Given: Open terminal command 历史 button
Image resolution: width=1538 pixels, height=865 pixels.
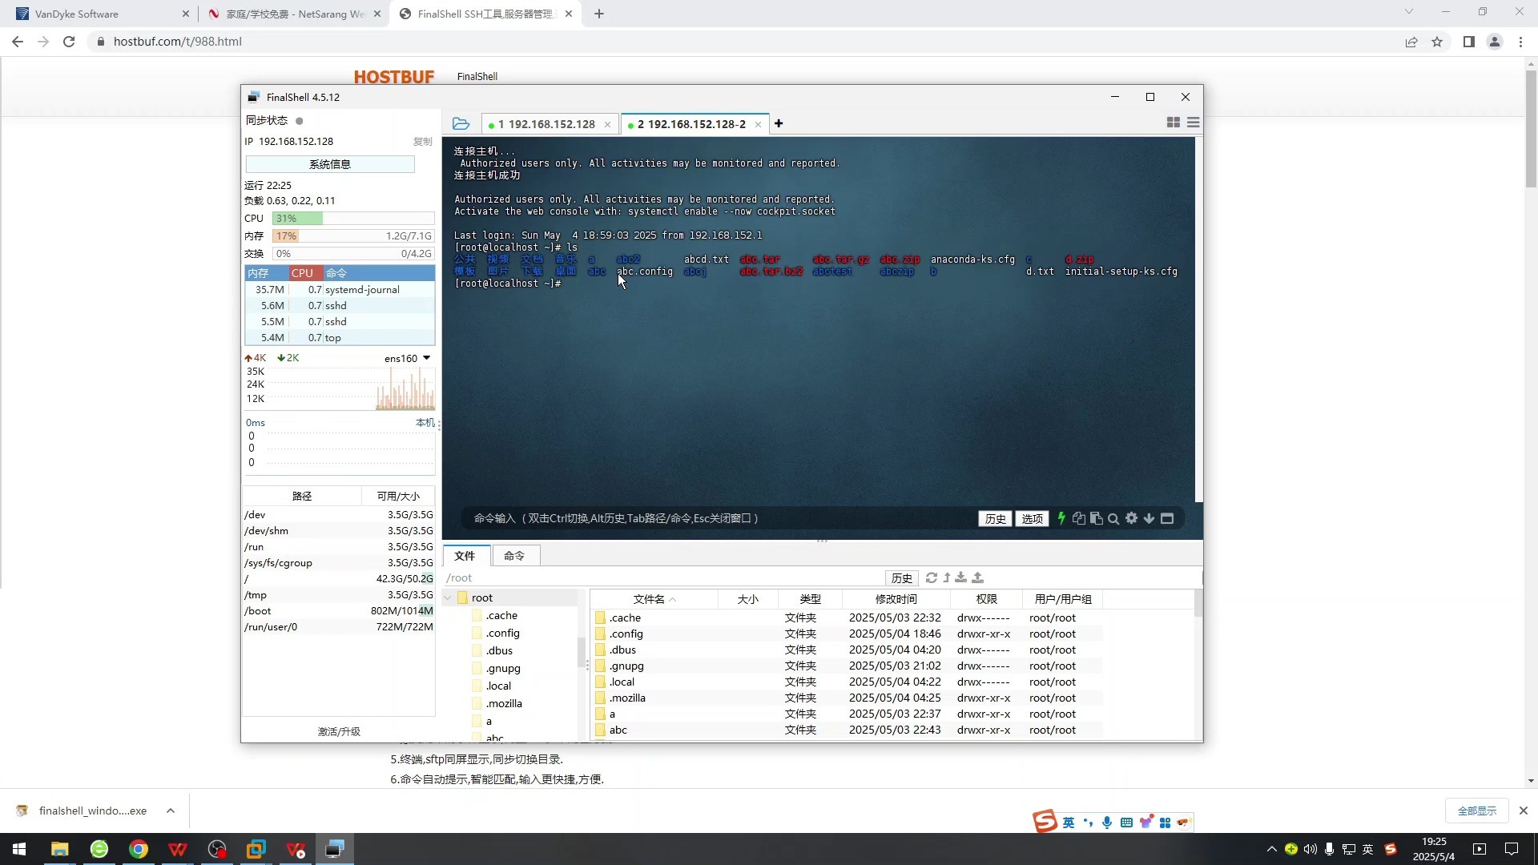Looking at the screenshot, I should pyautogui.click(x=995, y=519).
